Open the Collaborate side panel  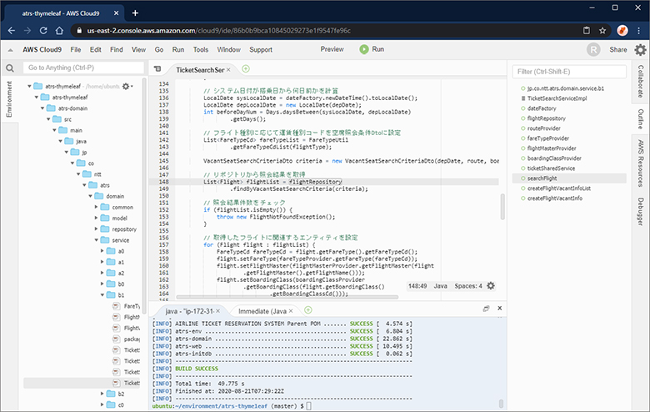pos(641,82)
